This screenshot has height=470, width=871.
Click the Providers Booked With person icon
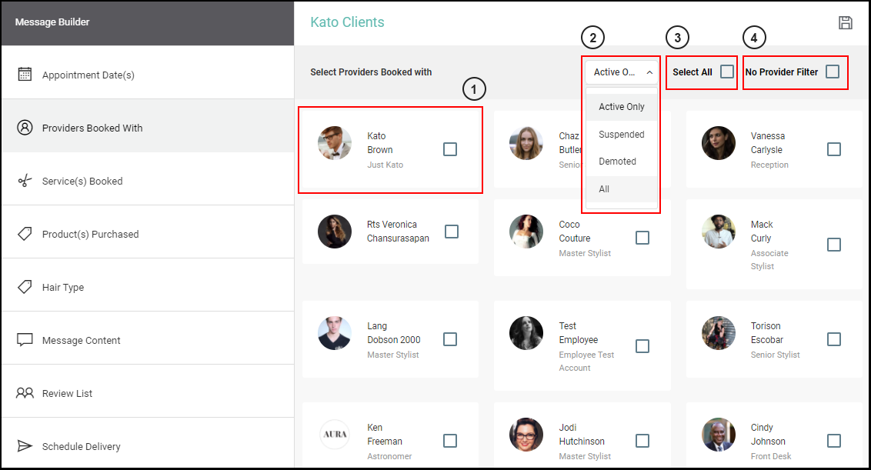coord(25,127)
